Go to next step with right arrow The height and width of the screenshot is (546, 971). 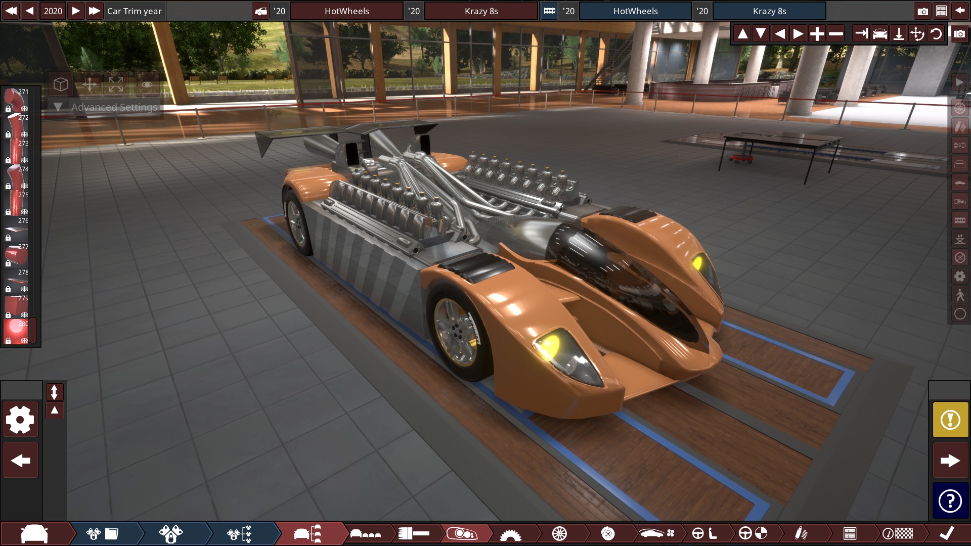[x=950, y=461]
